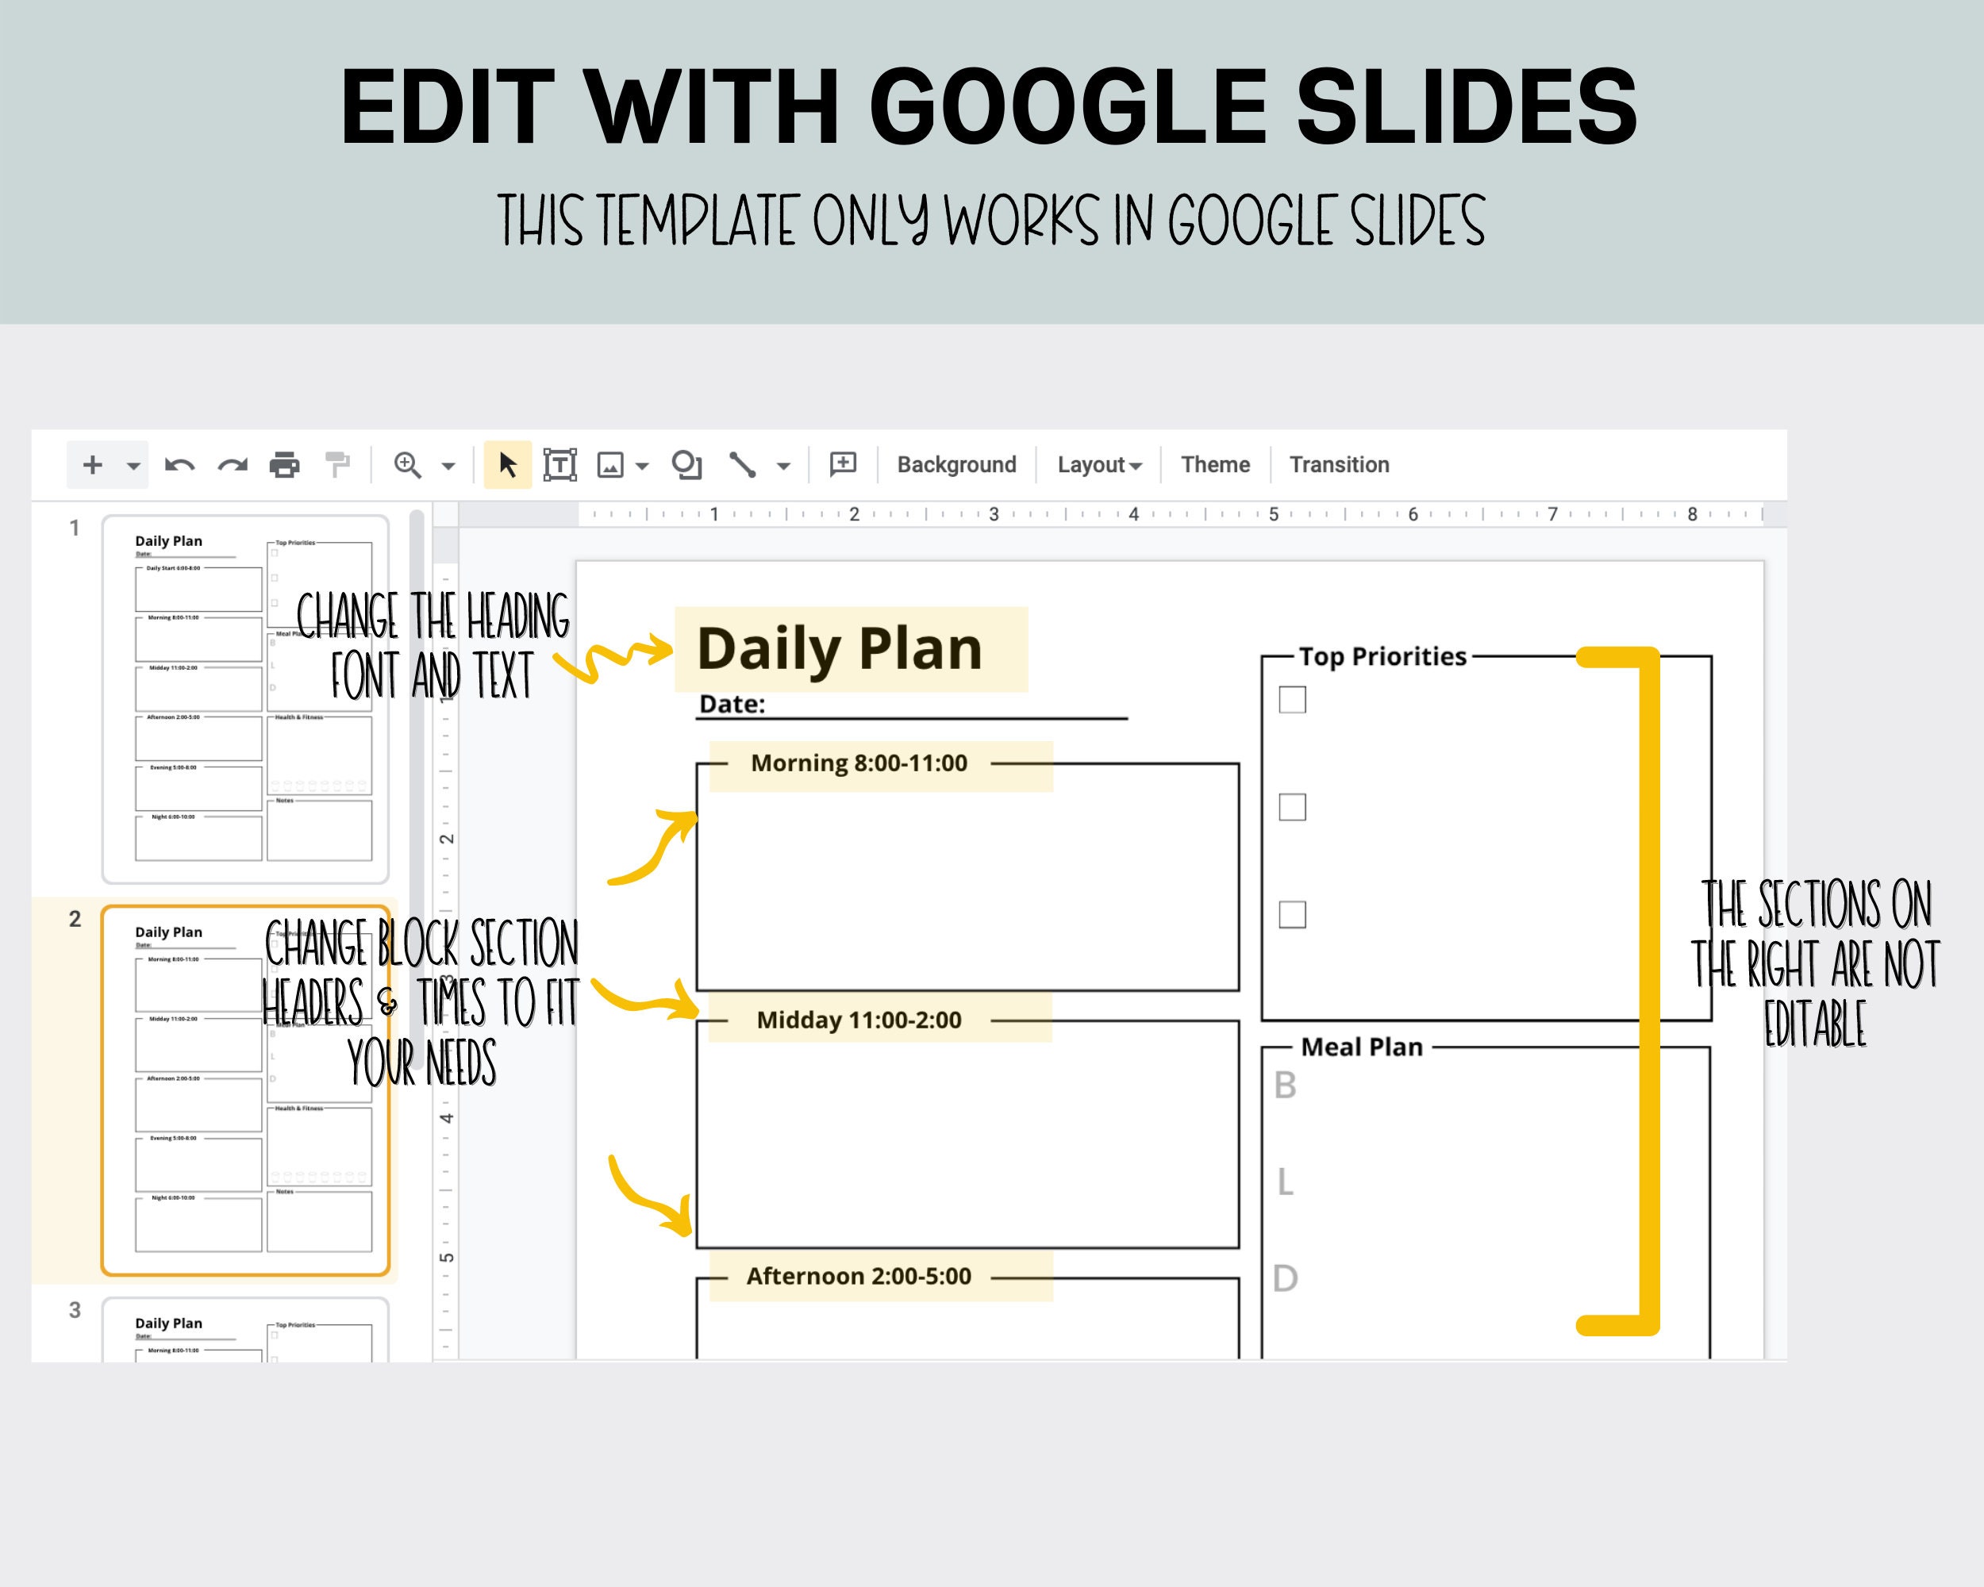The image size is (1984, 1587).
Task: Redo the last action
Action: [232, 466]
